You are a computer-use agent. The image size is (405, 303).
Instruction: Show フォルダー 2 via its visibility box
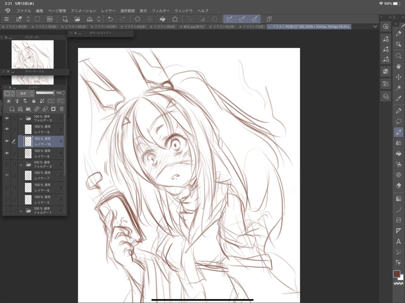[x=6, y=164]
